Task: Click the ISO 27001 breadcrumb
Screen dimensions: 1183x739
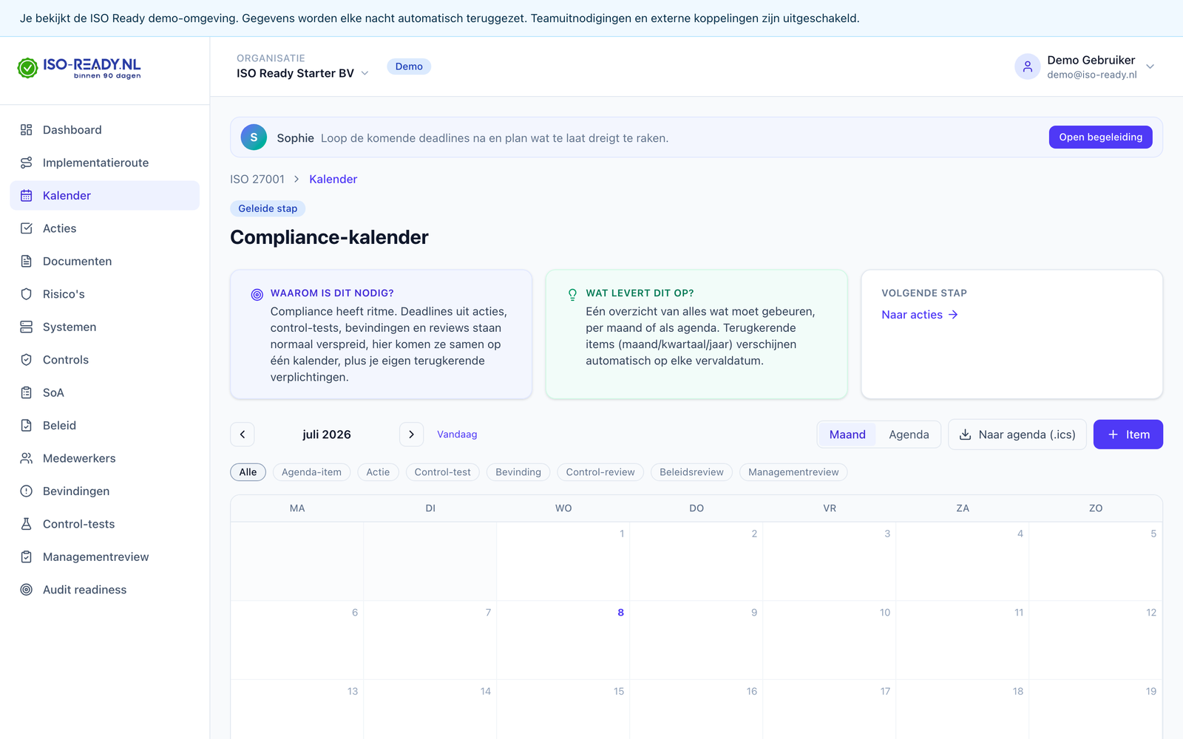Action: (x=257, y=179)
